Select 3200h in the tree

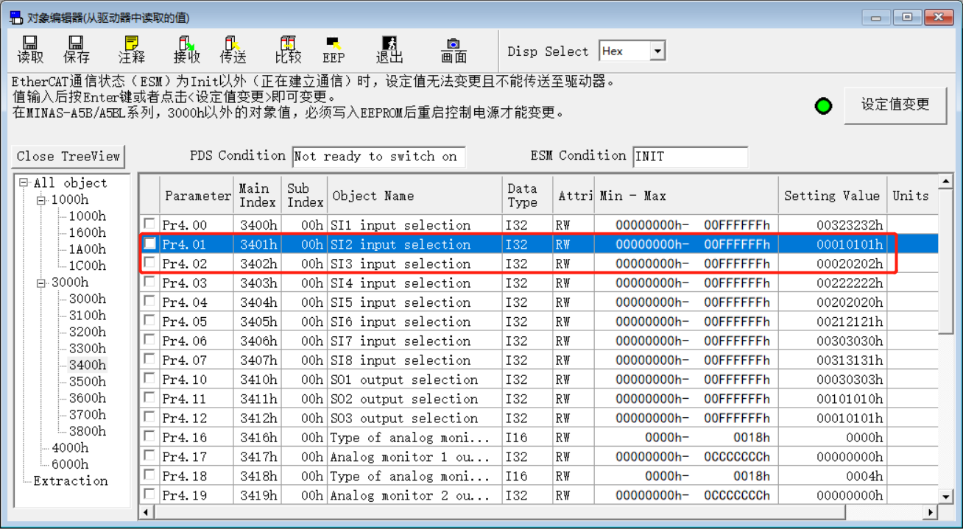click(x=87, y=332)
